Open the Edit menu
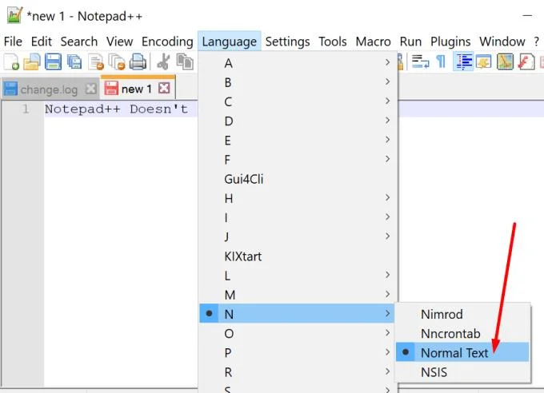The width and height of the screenshot is (544, 393). [x=42, y=42]
